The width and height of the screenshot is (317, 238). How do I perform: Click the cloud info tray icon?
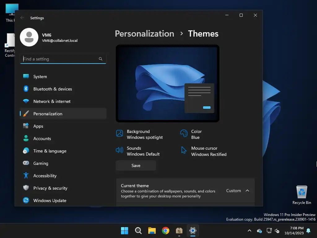tap(259, 231)
